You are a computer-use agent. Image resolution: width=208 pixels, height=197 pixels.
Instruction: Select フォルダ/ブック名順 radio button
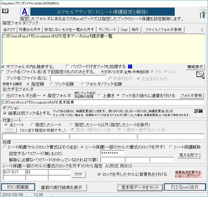(x=83, y=84)
